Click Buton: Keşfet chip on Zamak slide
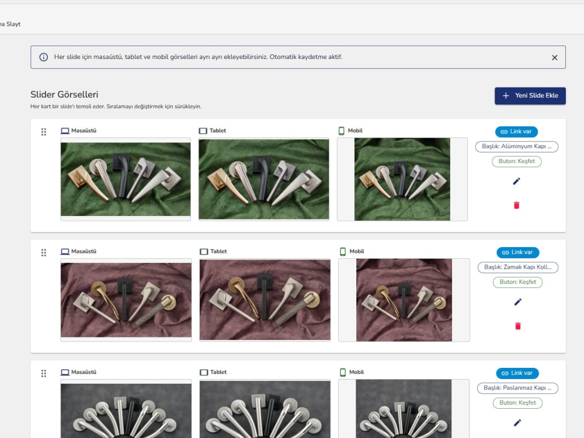This screenshot has width=584, height=438. point(517,282)
